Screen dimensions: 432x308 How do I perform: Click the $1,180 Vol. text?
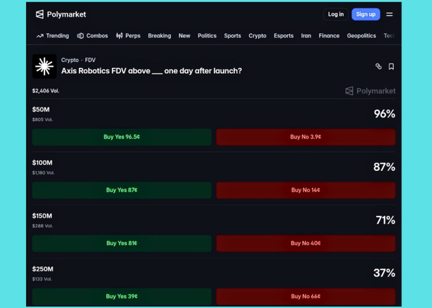coord(43,173)
